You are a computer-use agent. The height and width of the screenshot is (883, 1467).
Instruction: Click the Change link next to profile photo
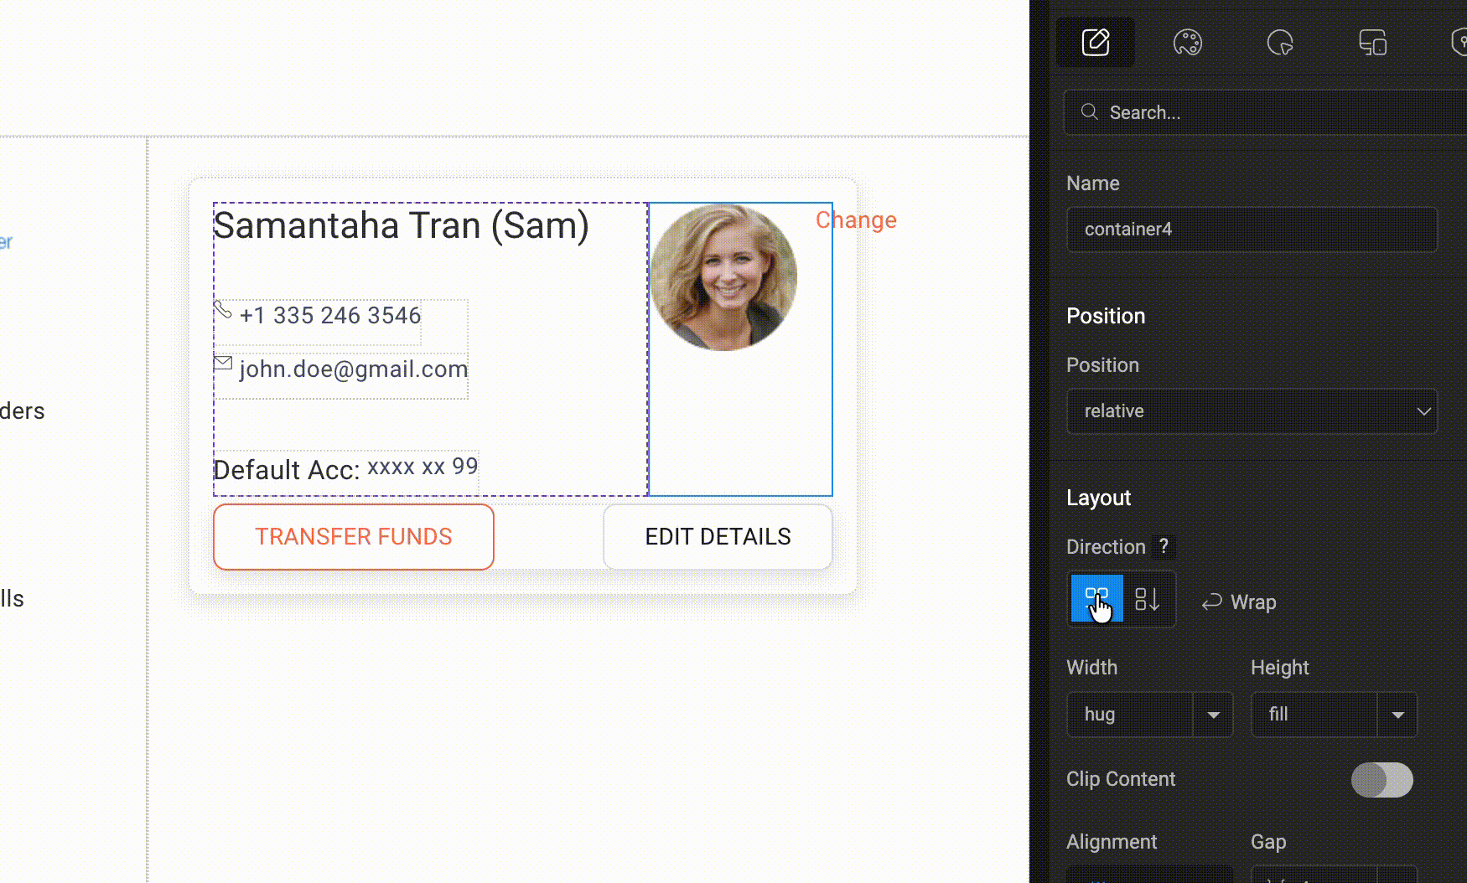coord(856,219)
